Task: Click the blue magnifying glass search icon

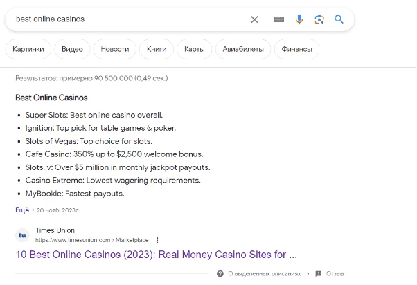Action: (x=339, y=19)
